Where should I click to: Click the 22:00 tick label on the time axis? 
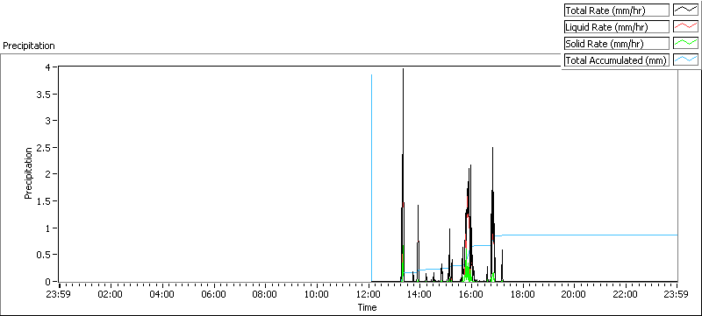click(626, 294)
